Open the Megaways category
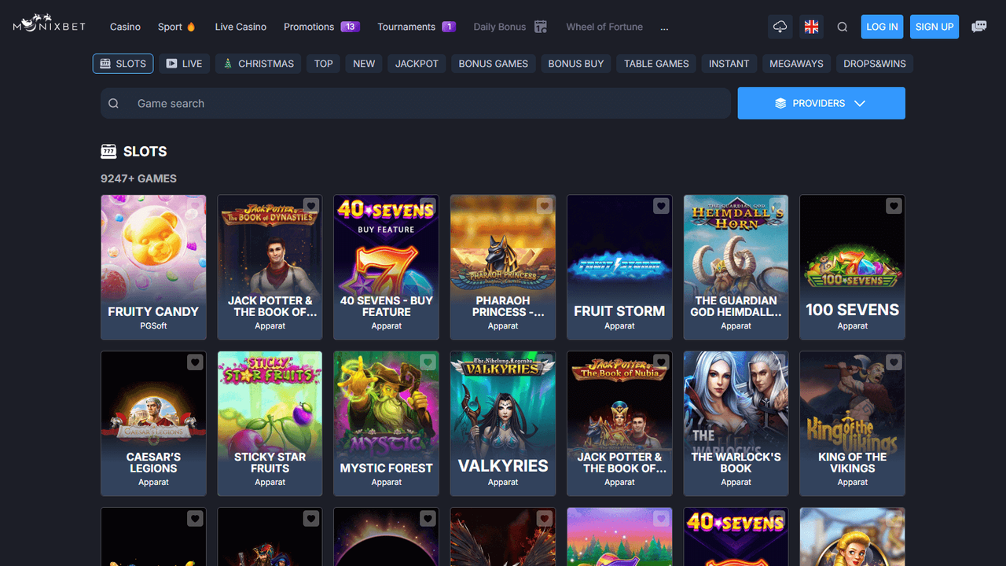Viewport: 1006px width, 566px height. [x=796, y=64]
